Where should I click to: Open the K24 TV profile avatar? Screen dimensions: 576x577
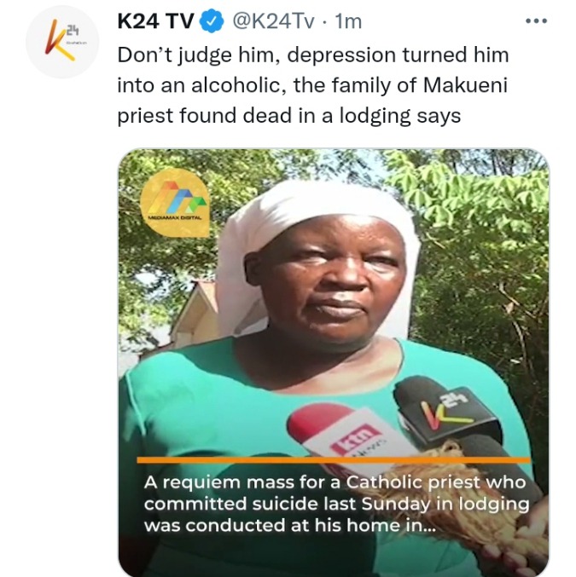coord(62,42)
